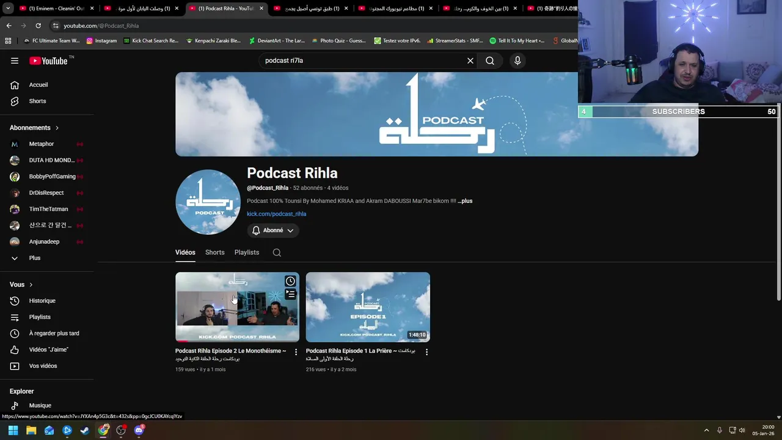Image resolution: width=782 pixels, height=440 pixels.
Task: Play the Episode 2 Le Monothéisme thumbnail
Action: (x=237, y=307)
